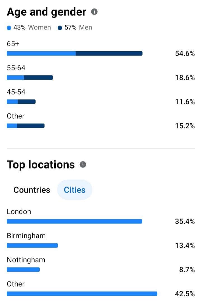201x307 pixels.
Task: Select the Nottingham location bar
Action: pos(23,270)
